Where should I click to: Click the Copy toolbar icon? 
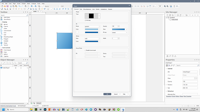click(x=13, y=6)
